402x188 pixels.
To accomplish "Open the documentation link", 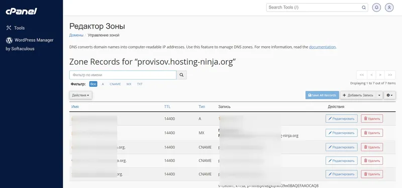I will pos(322,47).
